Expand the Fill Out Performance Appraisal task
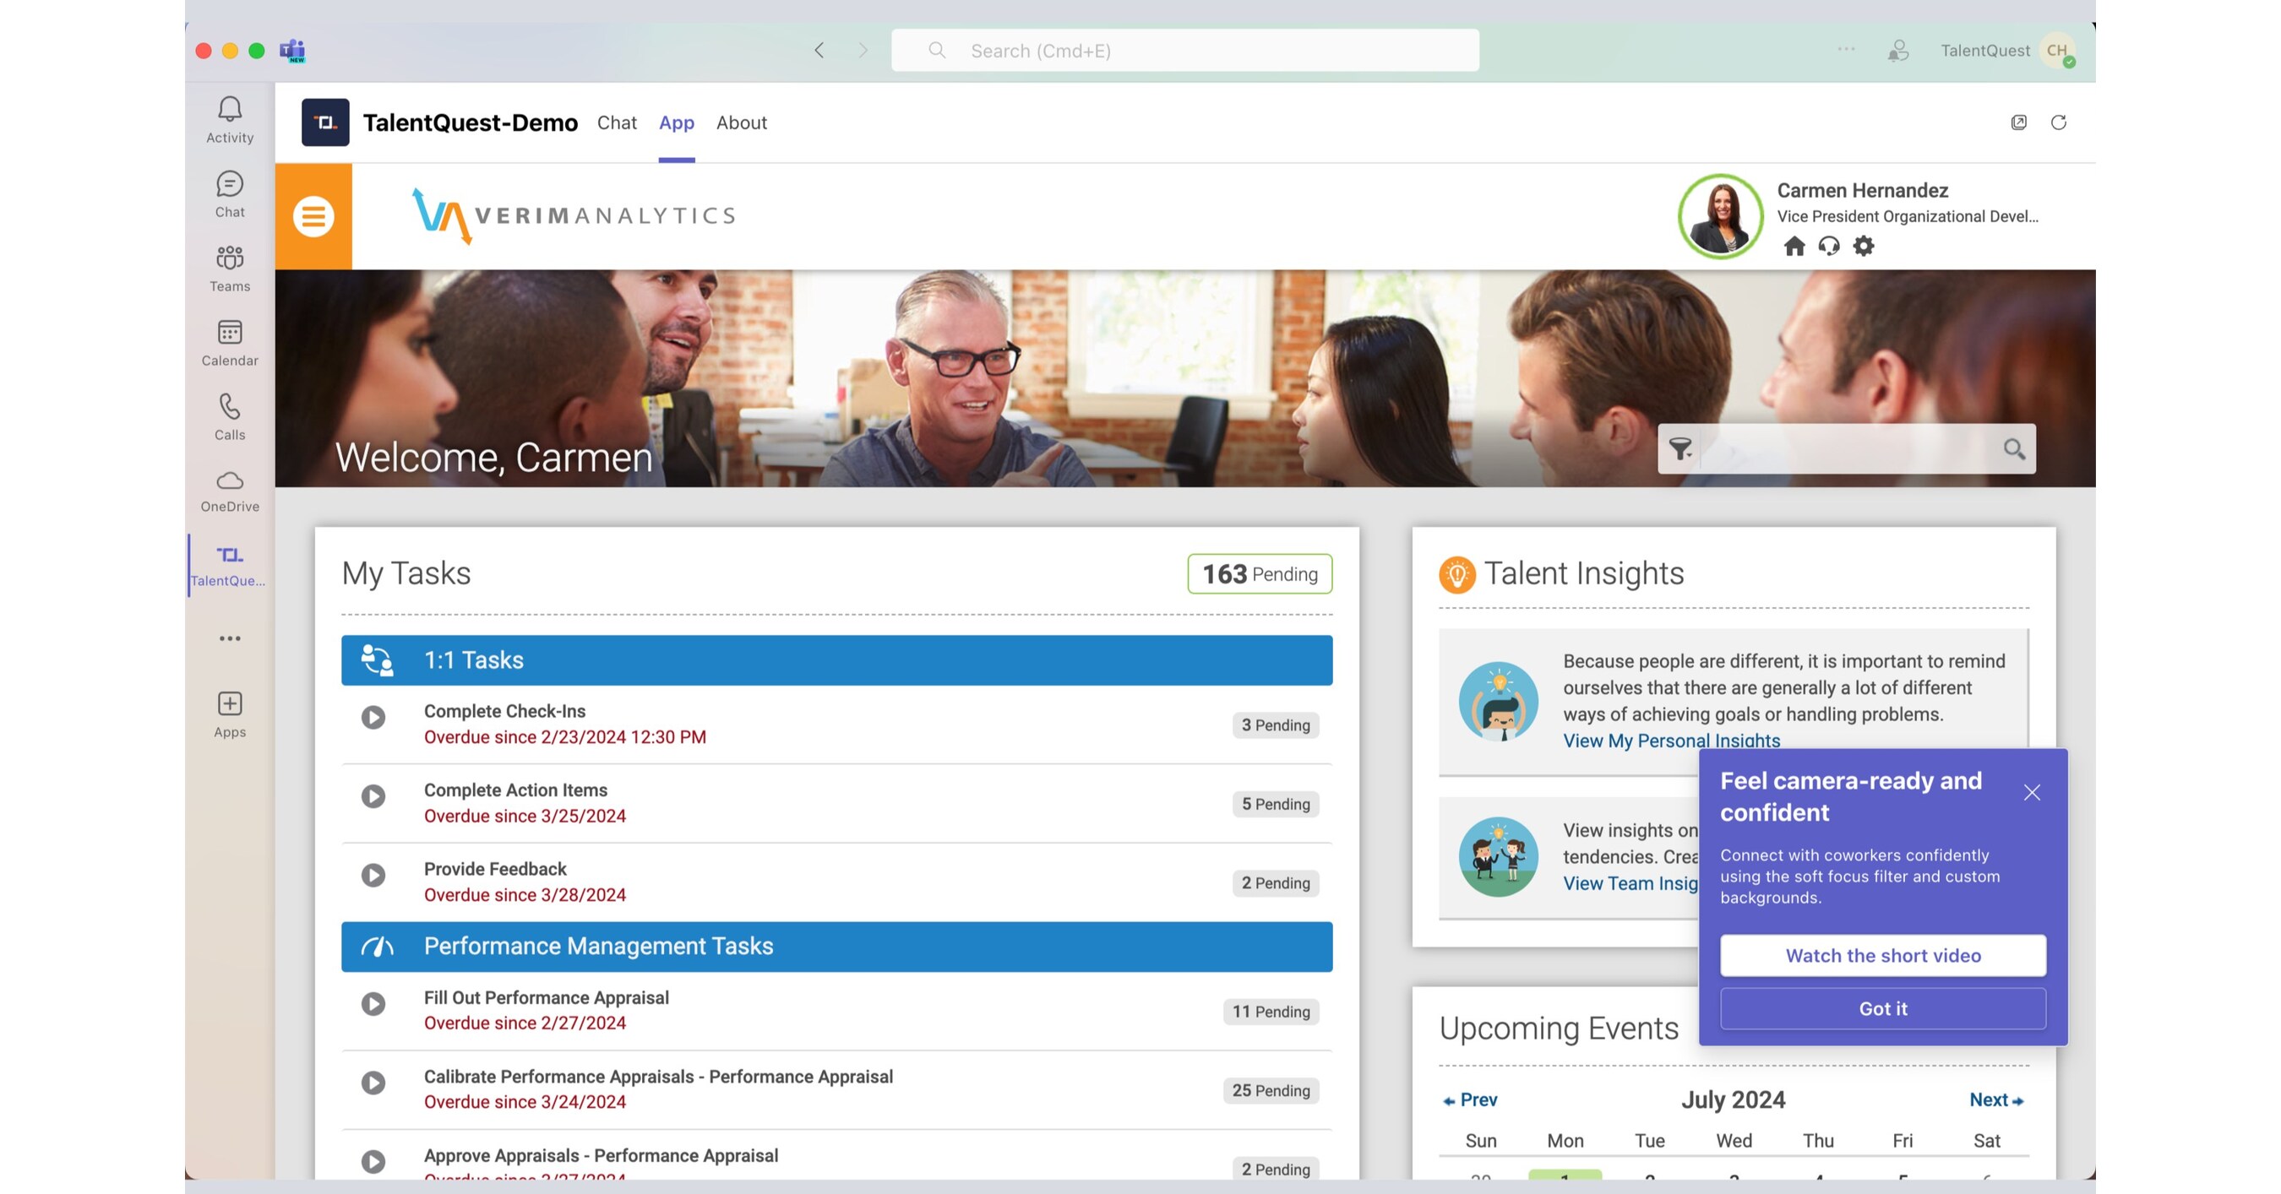The height and width of the screenshot is (1194, 2281). point(373,1005)
